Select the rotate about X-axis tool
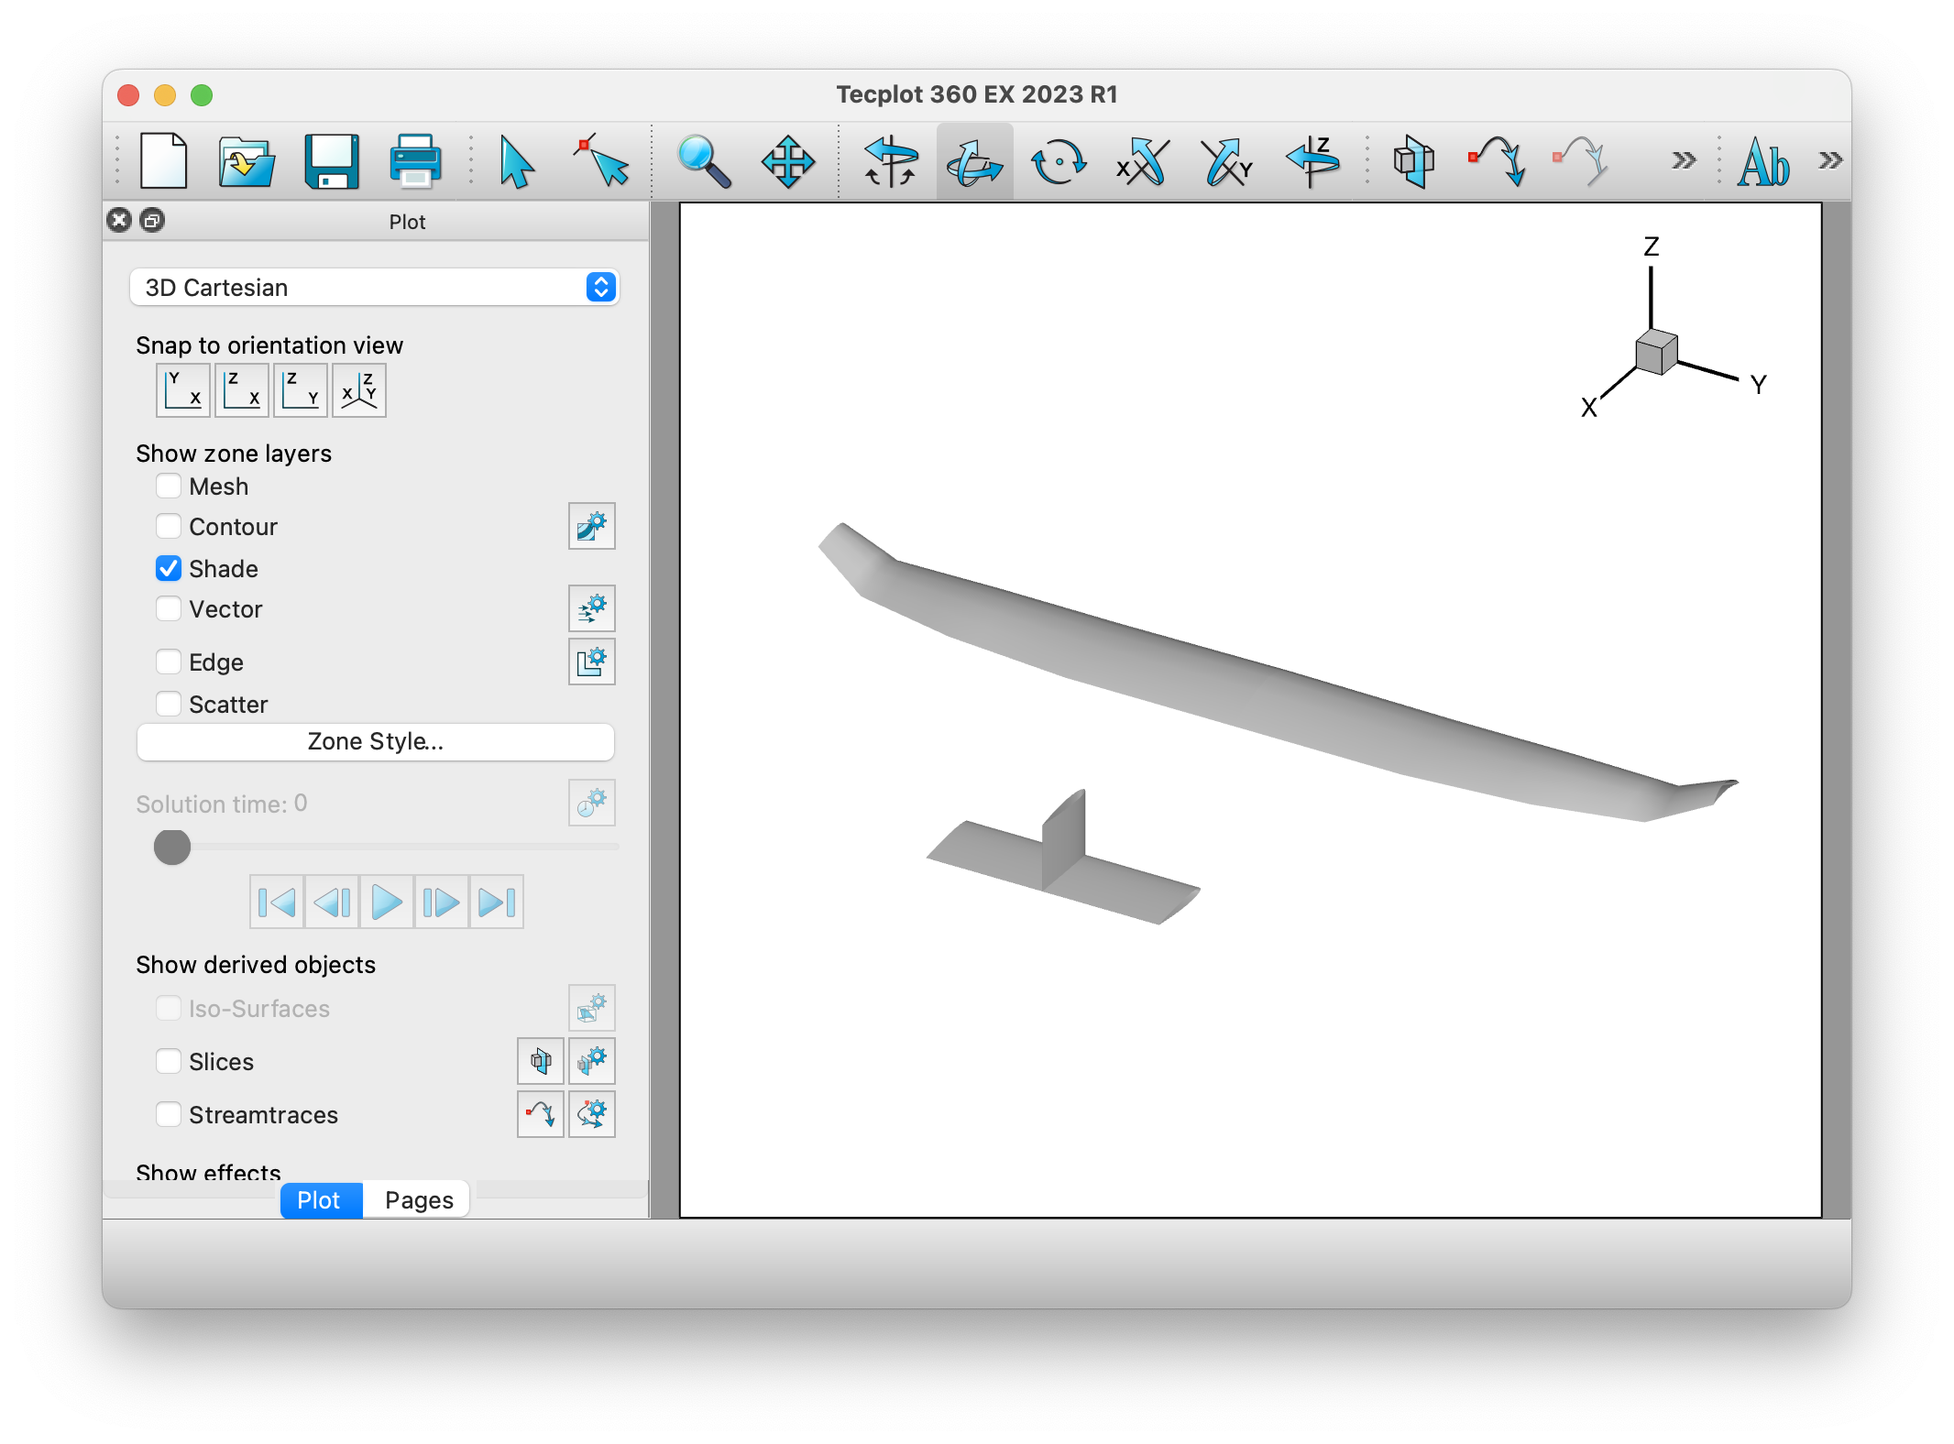Screen dimensions: 1954x1444 click(1143, 161)
